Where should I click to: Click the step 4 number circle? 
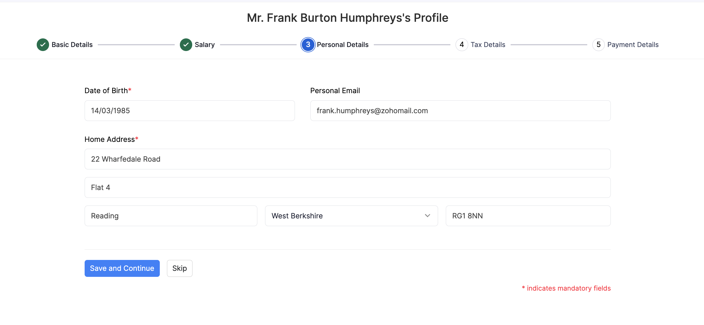coord(462,45)
